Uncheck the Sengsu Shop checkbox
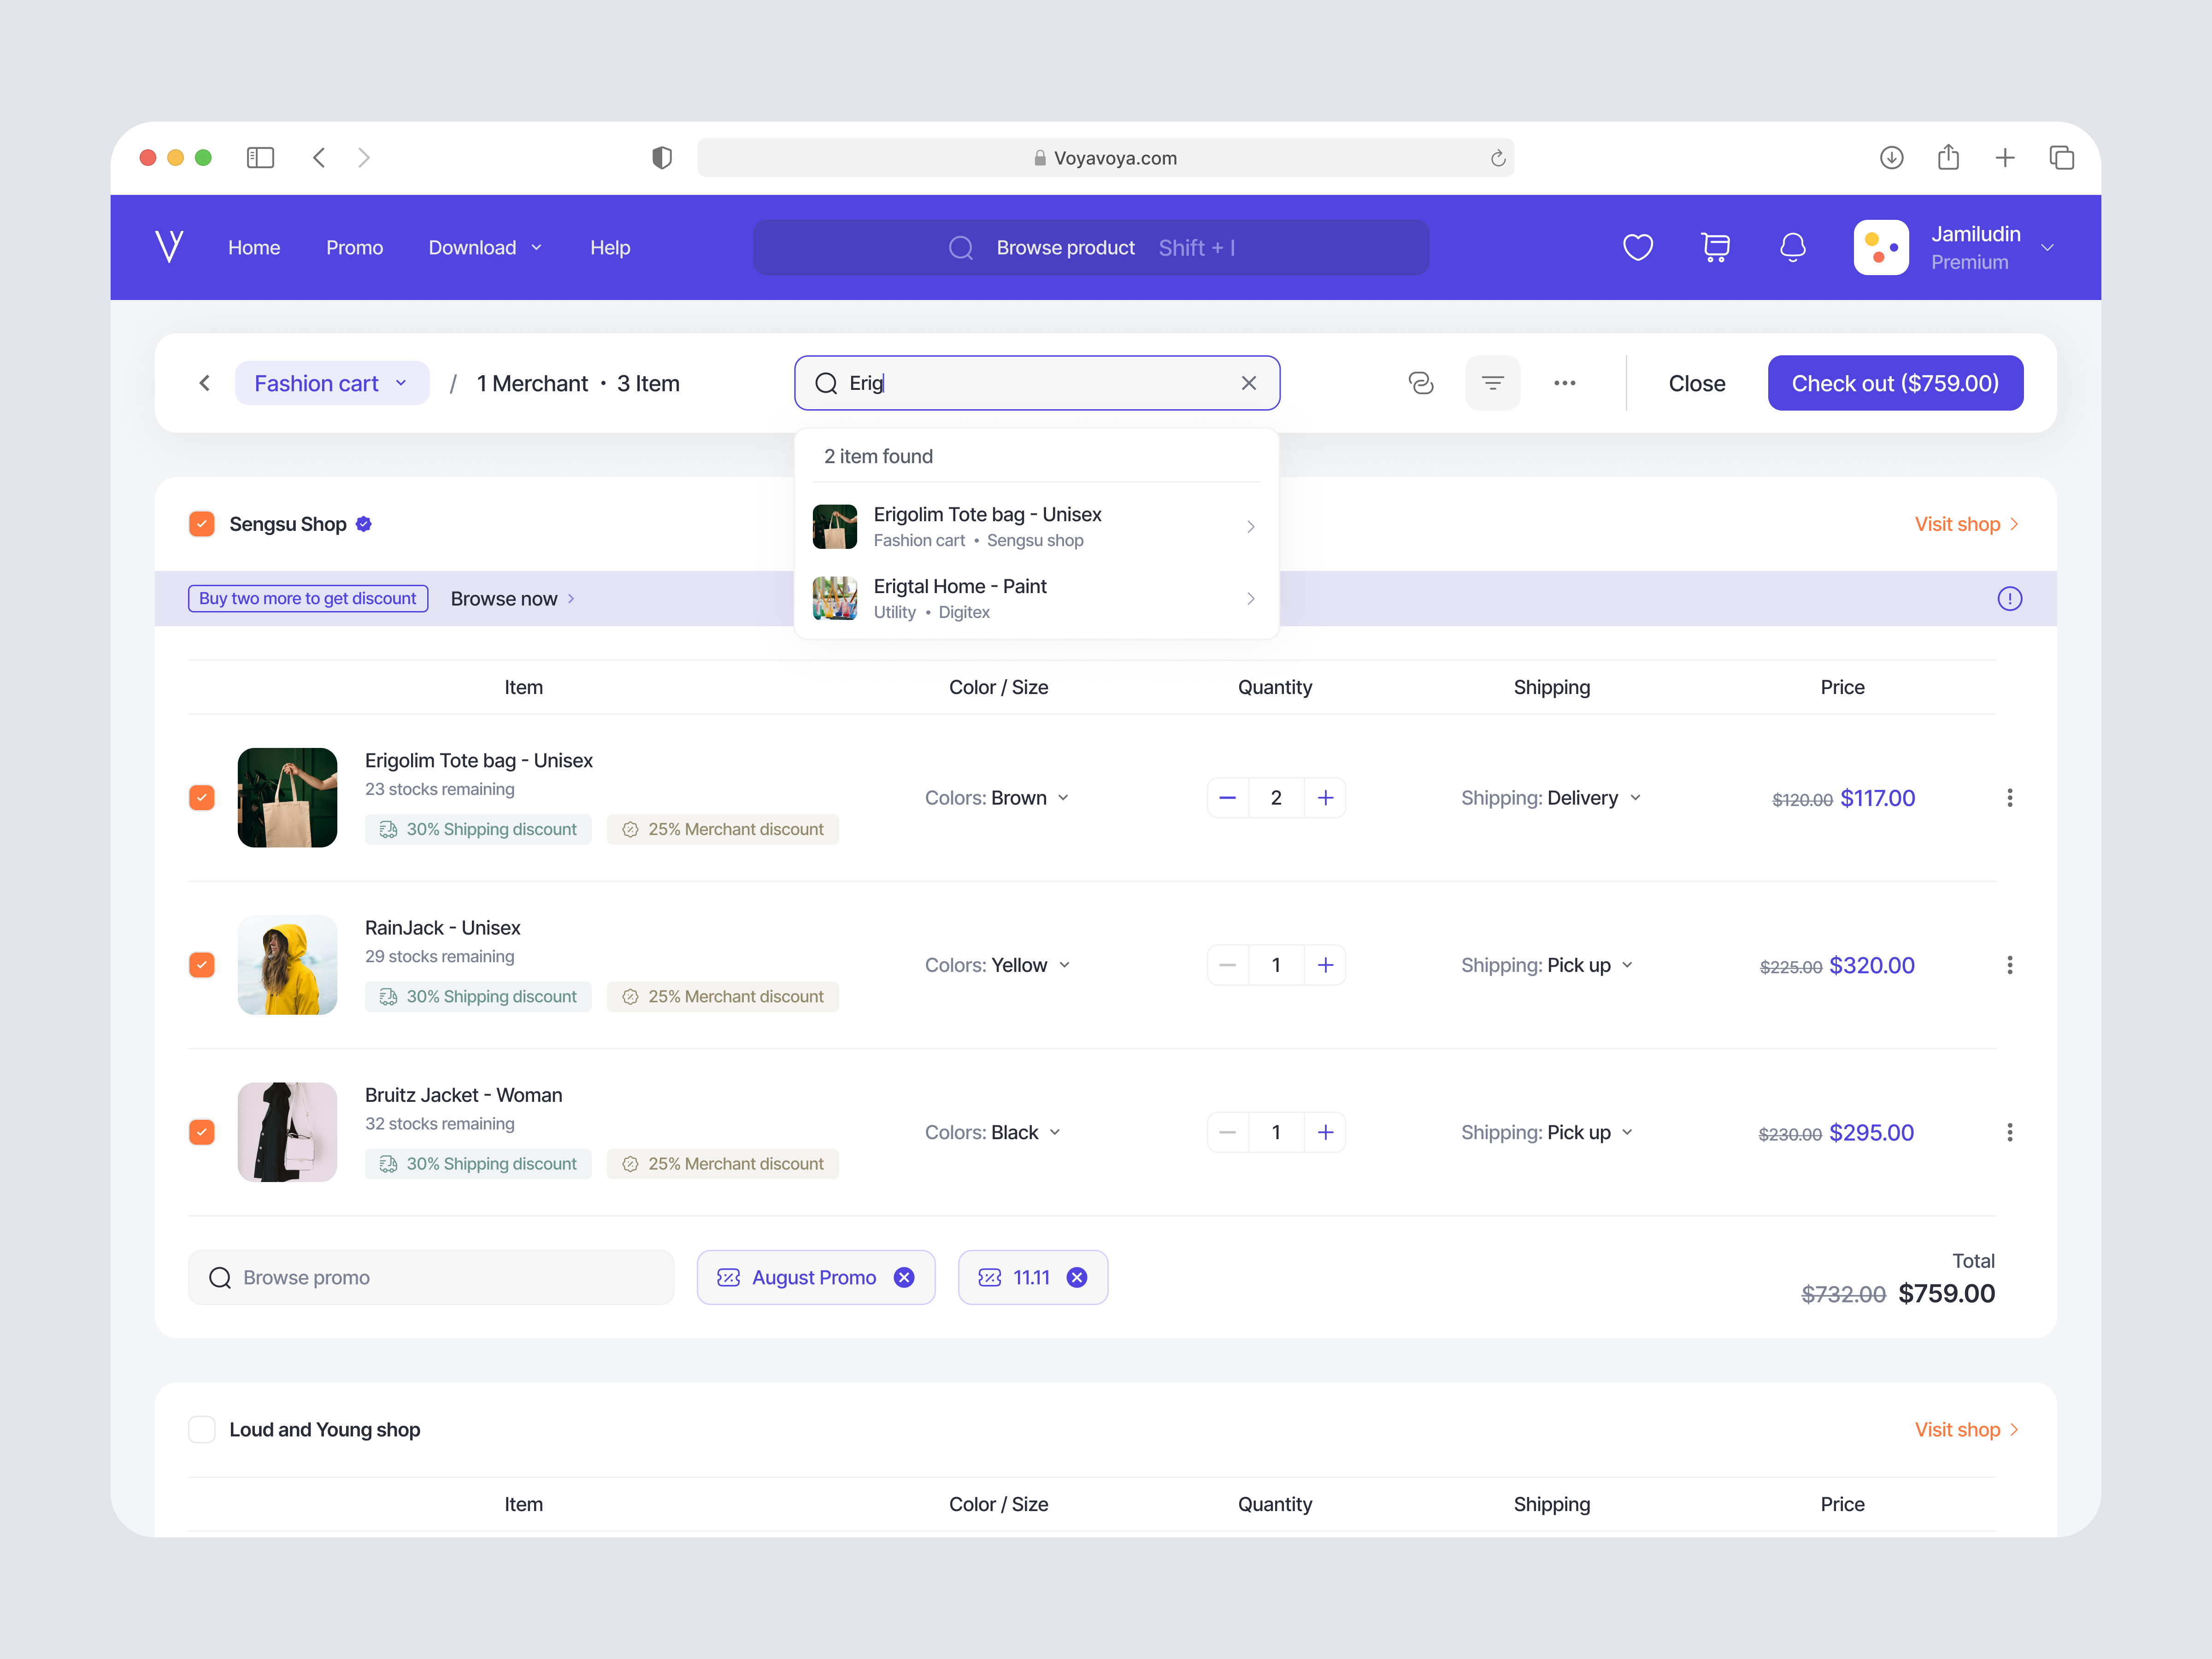This screenshot has height=1659, width=2212. 202,524
